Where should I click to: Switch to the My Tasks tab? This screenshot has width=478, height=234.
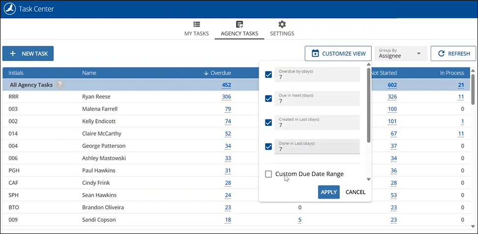(197, 29)
